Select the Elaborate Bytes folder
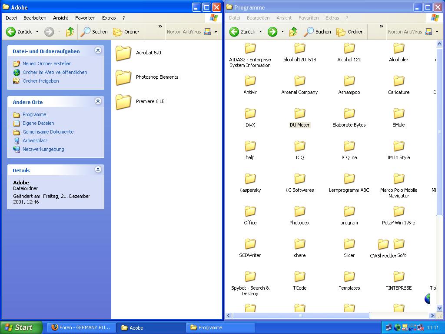The image size is (445, 334). pos(349,118)
